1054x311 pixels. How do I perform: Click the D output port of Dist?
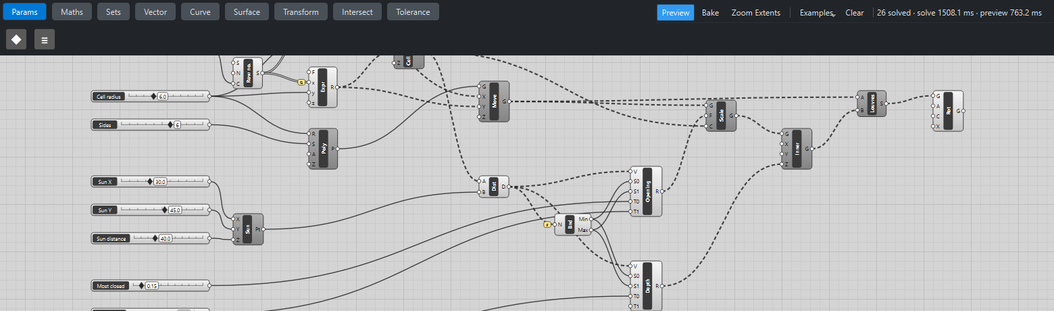tap(509, 187)
